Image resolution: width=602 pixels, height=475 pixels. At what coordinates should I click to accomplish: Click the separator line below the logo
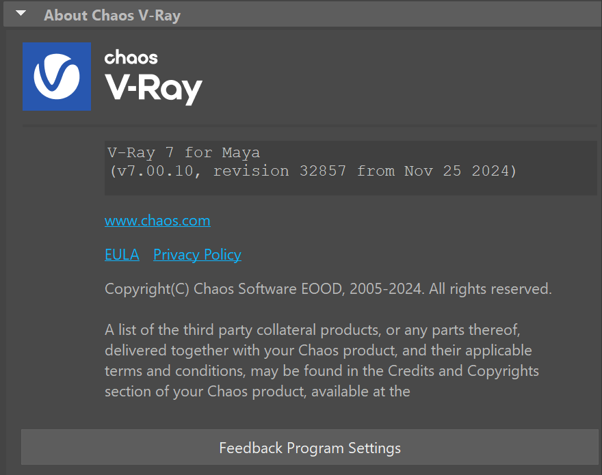tap(310, 126)
